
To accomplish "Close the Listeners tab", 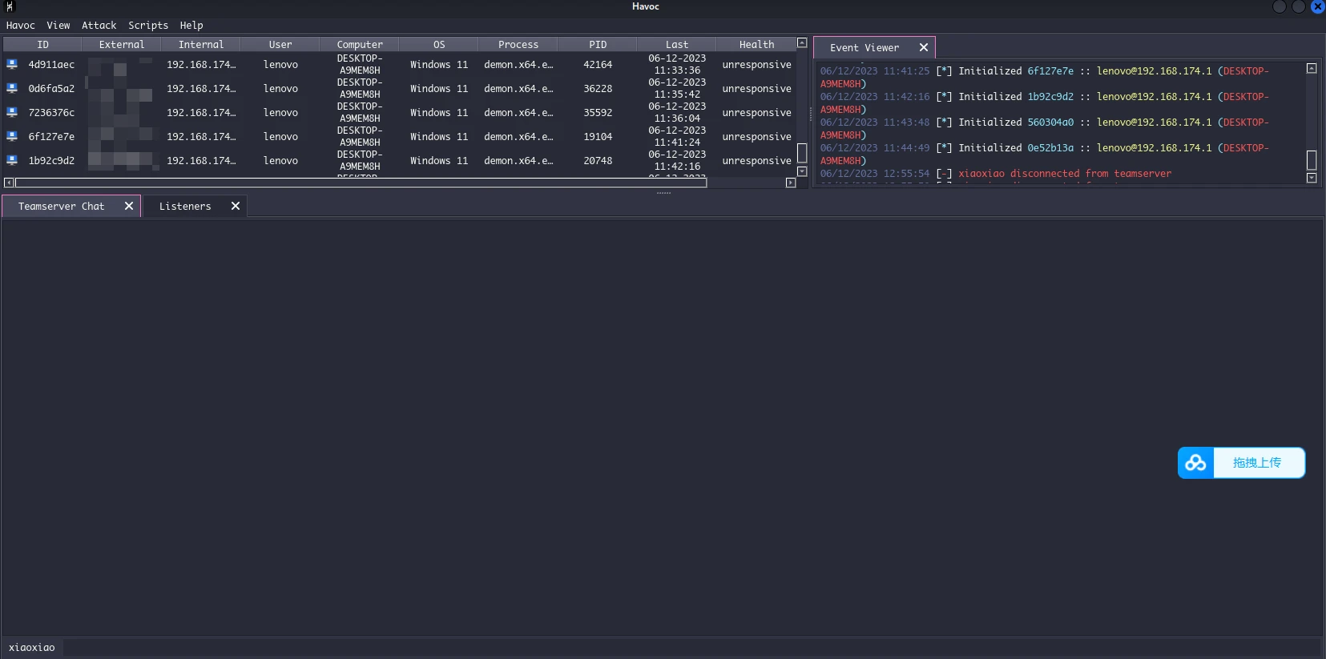I will 236,206.
